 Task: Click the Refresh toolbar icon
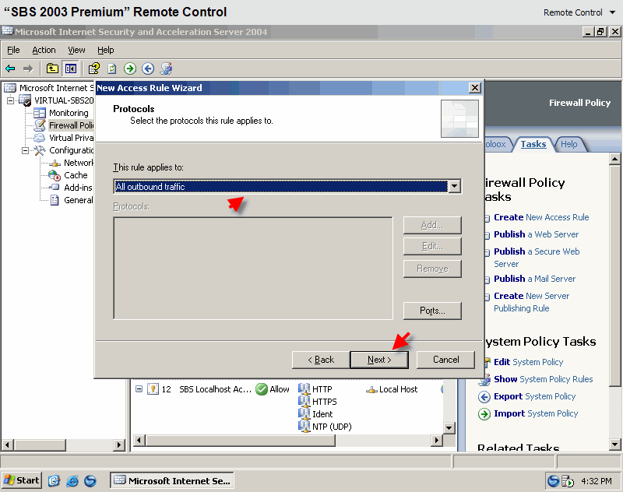(x=112, y=69)
